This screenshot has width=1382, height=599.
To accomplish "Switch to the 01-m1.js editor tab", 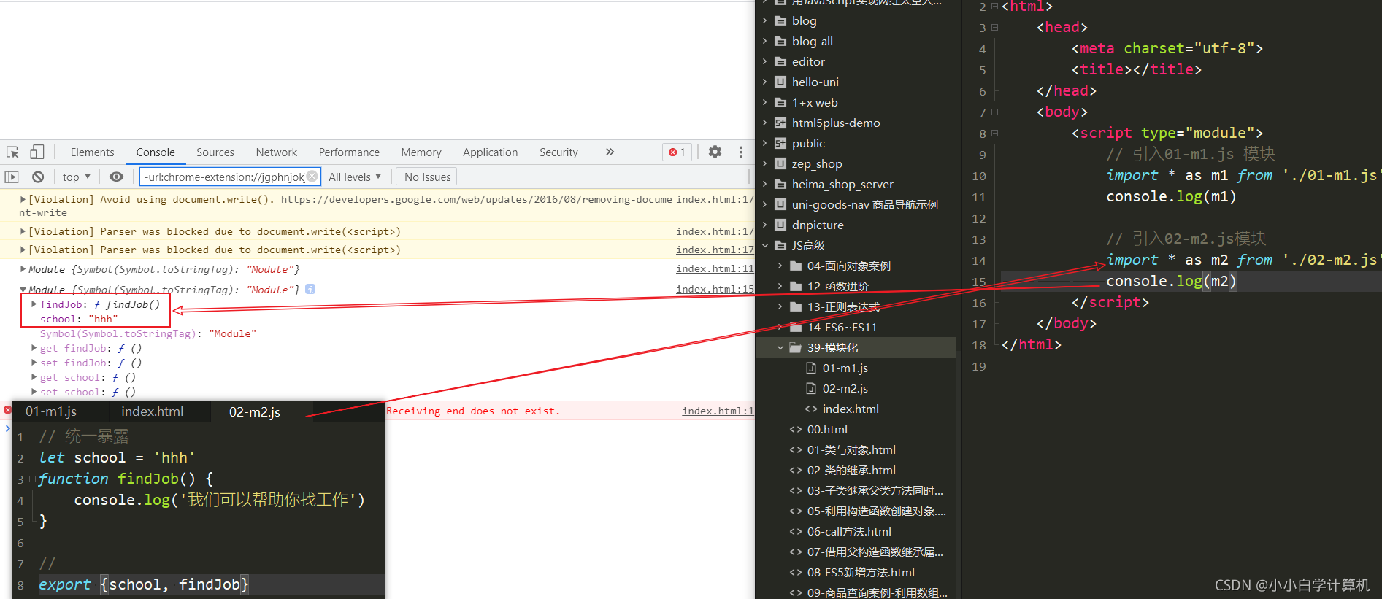I will click(x=51, y=411).
